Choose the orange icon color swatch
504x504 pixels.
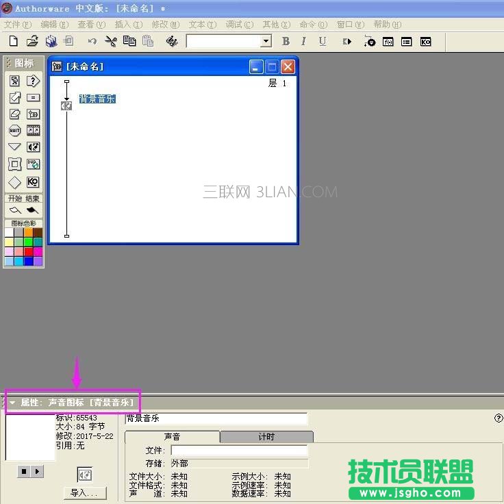click(28, 232)
